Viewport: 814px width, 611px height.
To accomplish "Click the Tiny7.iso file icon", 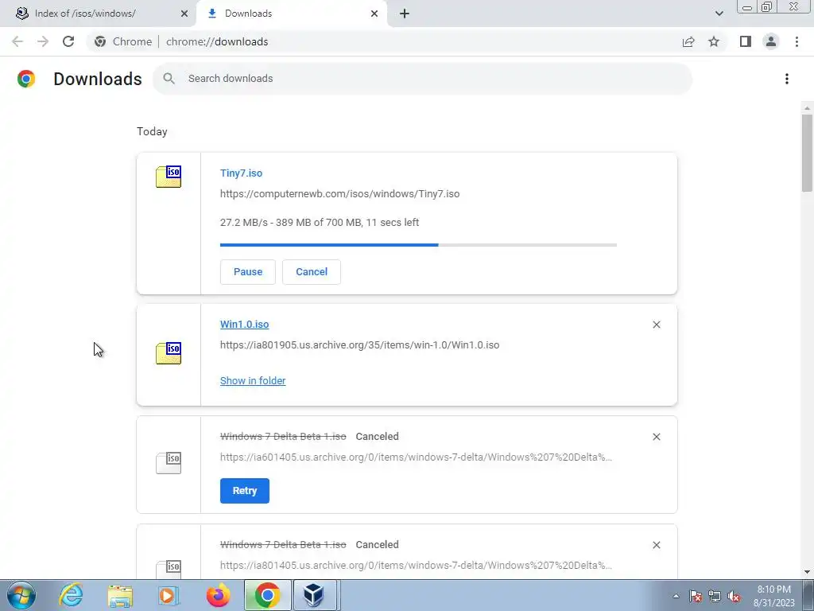I will tap(169, 177).
